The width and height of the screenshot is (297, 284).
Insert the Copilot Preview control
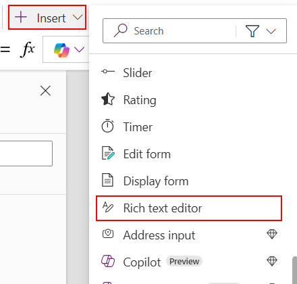189,262
